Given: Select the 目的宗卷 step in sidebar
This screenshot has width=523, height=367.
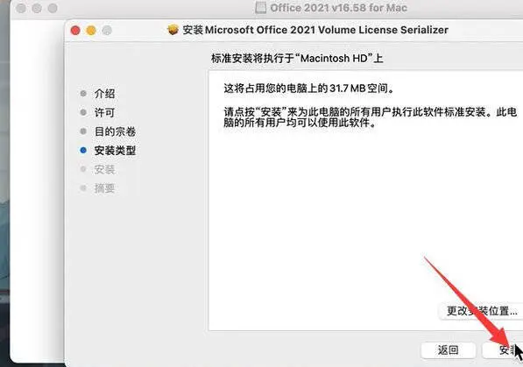Looking at the screenshot, I should point(115,131).
